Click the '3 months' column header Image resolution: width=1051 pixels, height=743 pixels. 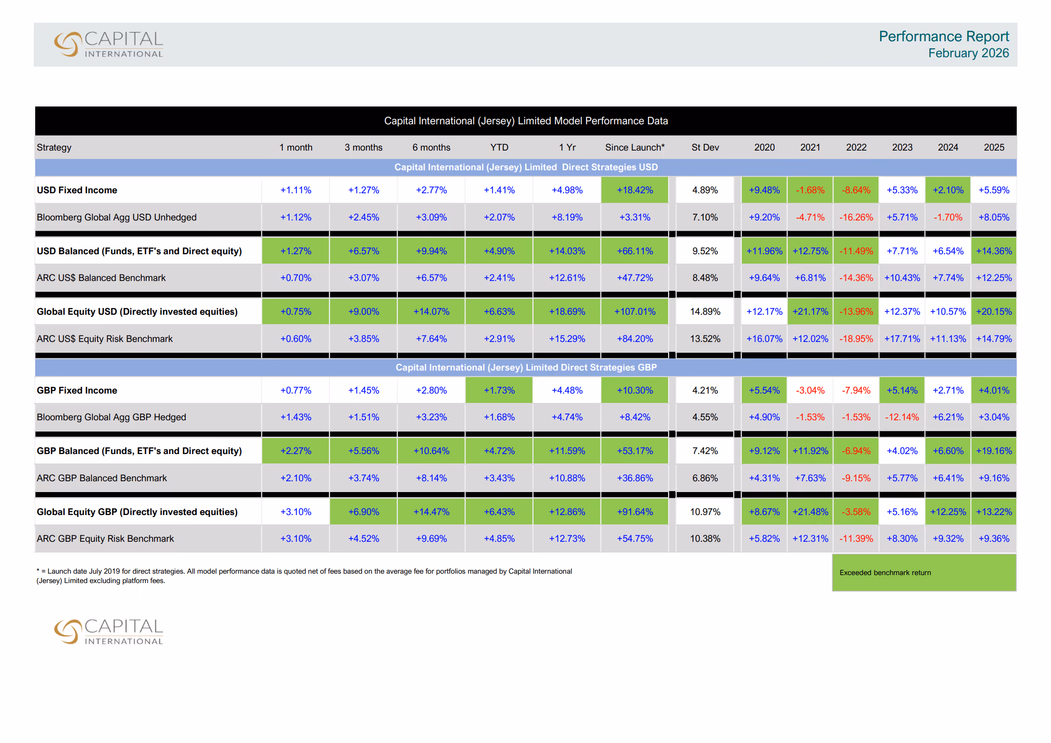pos(364,147)
